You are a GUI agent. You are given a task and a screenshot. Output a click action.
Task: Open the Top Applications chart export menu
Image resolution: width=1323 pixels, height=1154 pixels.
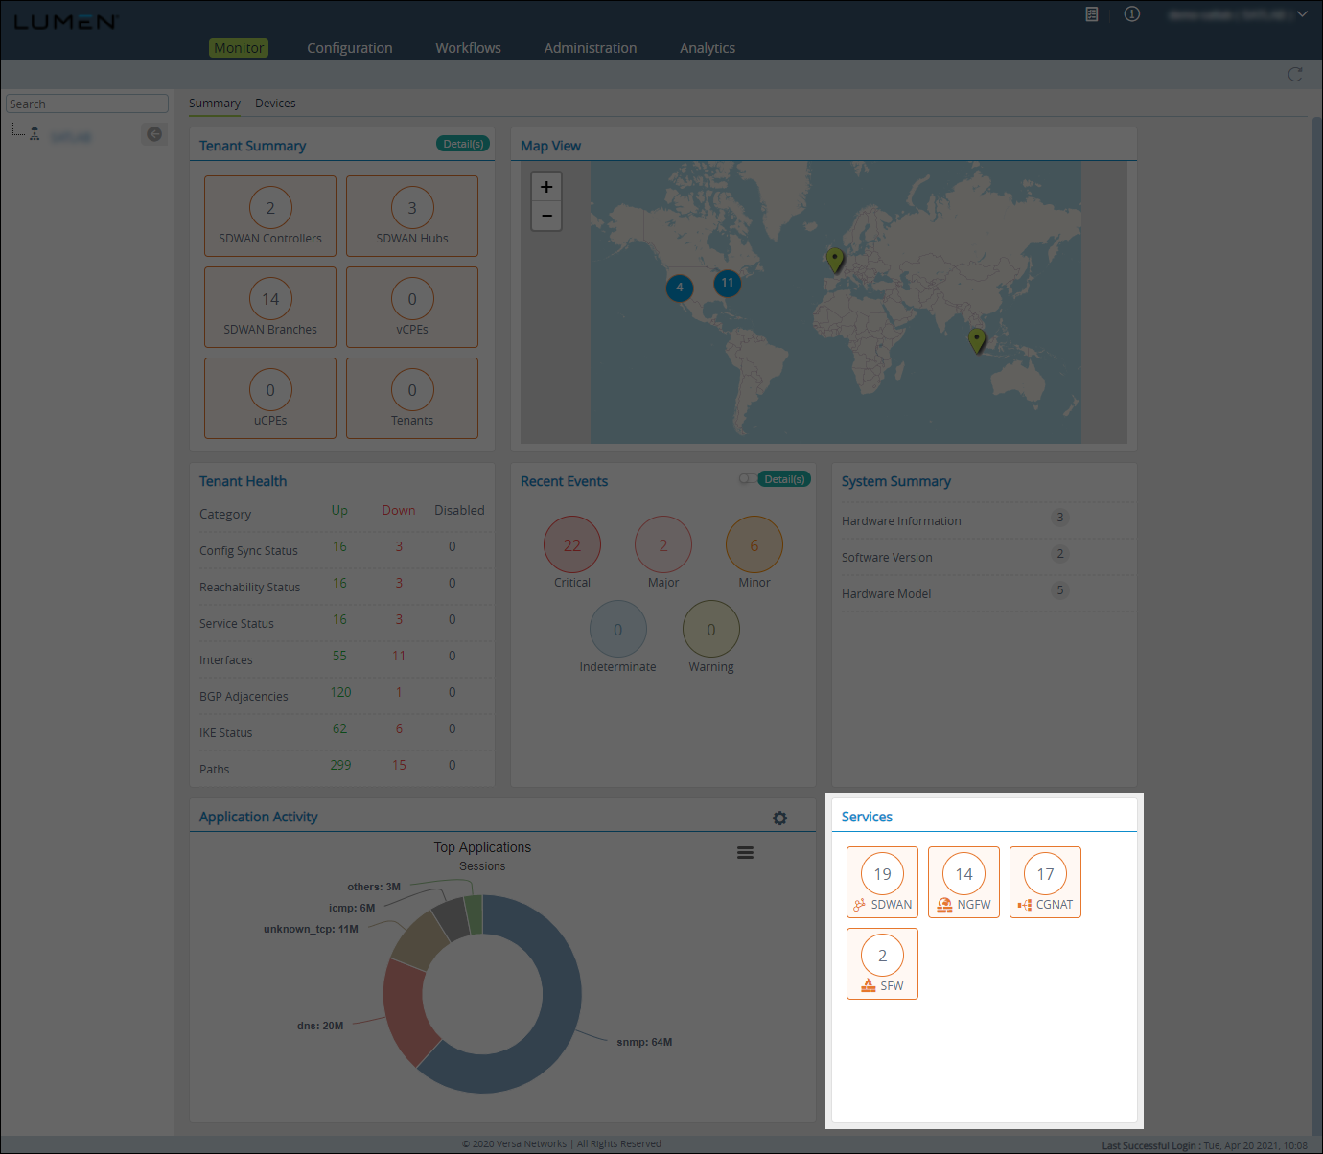tap(745, 851)
